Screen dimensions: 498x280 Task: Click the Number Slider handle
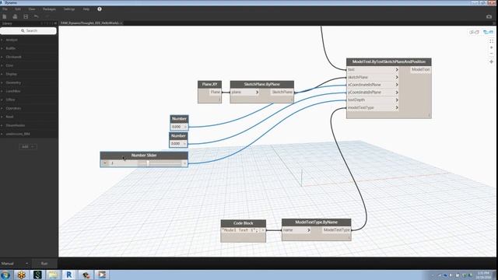click(x=148, y=163)
